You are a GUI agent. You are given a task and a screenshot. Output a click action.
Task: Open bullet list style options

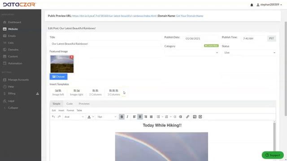[x=162, y=117]
